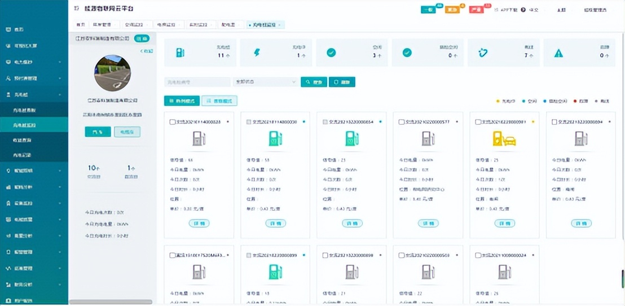Viewport: 625px width, 306px height.
Task: Click the globe language icon beside 中文
Action: click(523, 10)
